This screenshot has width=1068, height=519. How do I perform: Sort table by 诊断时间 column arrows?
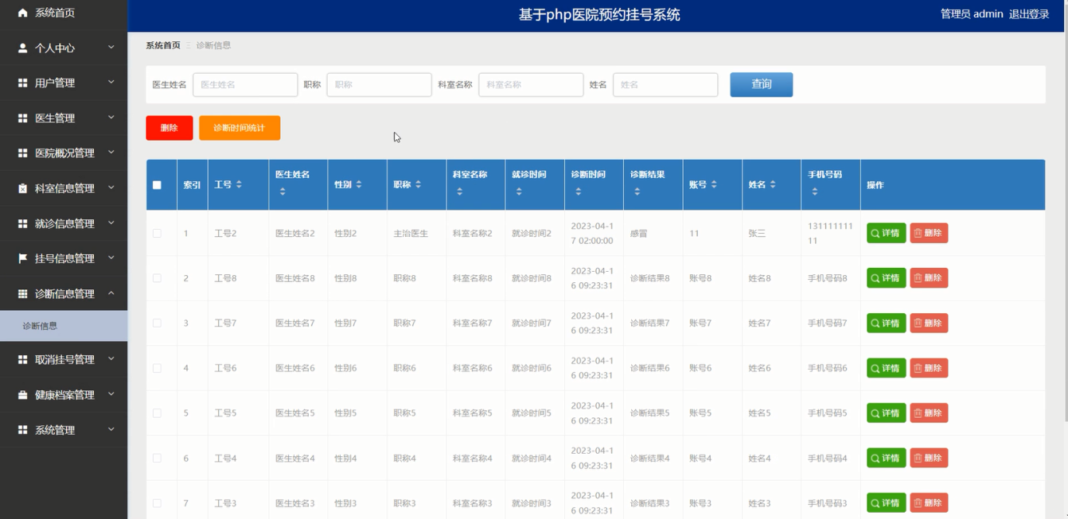click(x=578, y=192)
